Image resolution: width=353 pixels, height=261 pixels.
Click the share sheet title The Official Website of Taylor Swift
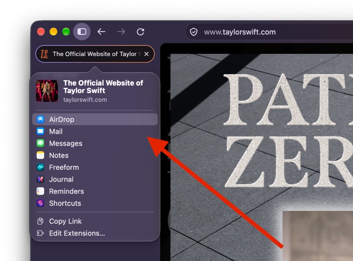(x=103, y=86)
